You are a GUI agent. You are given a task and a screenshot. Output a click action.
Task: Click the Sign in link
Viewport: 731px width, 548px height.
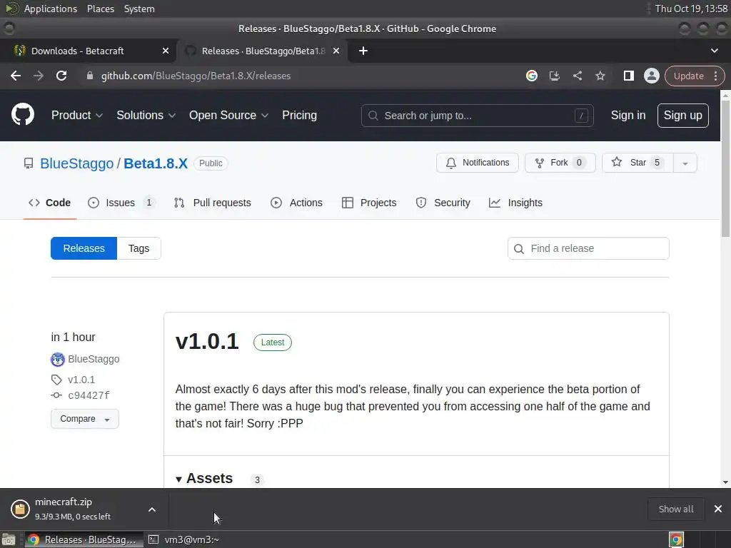click(628, 115)
